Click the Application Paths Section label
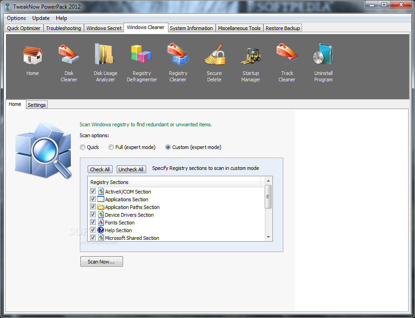This screenshot has height=318, width=415. click(132, 207)
